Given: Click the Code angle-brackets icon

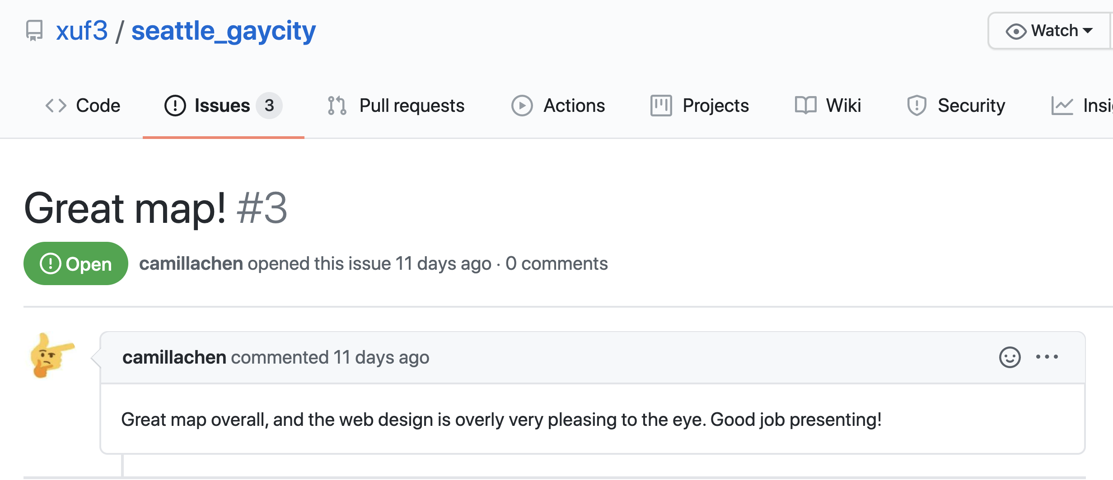Looking at the screenshot, I should point(56,106).
